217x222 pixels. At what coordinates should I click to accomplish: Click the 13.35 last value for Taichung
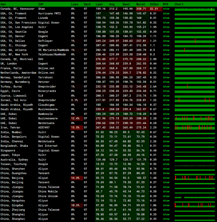[100, 164]
